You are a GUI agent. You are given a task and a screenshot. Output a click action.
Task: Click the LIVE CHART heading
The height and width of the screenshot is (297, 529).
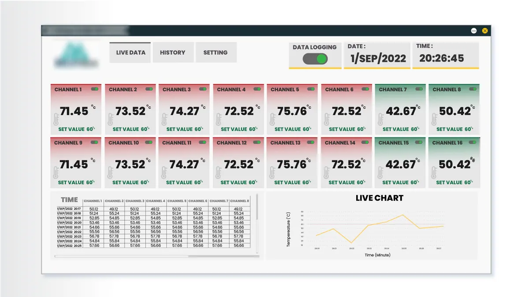pos(380,198)
